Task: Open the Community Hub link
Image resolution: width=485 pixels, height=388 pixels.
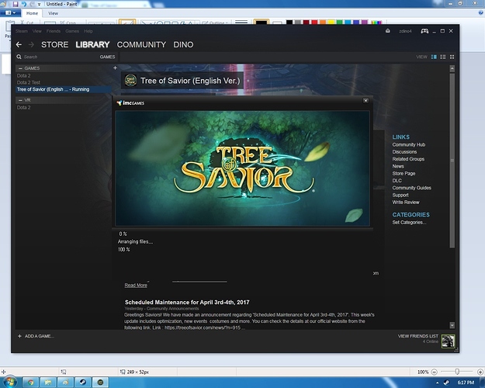Action: (408, 145)
